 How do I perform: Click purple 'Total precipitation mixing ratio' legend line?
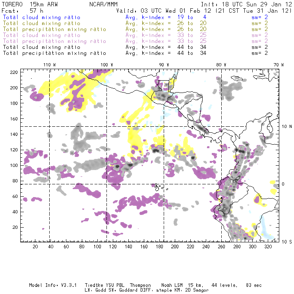tap(54, 41)
